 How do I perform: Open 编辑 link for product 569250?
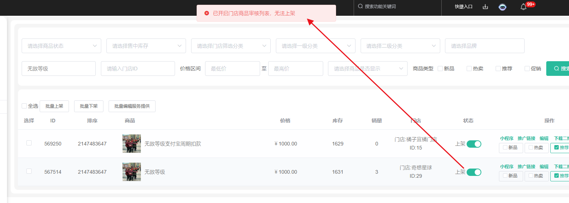tap(544, 139)
